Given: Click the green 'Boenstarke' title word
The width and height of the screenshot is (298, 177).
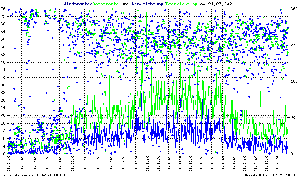Looking at the screenshot, I should 106,4.
